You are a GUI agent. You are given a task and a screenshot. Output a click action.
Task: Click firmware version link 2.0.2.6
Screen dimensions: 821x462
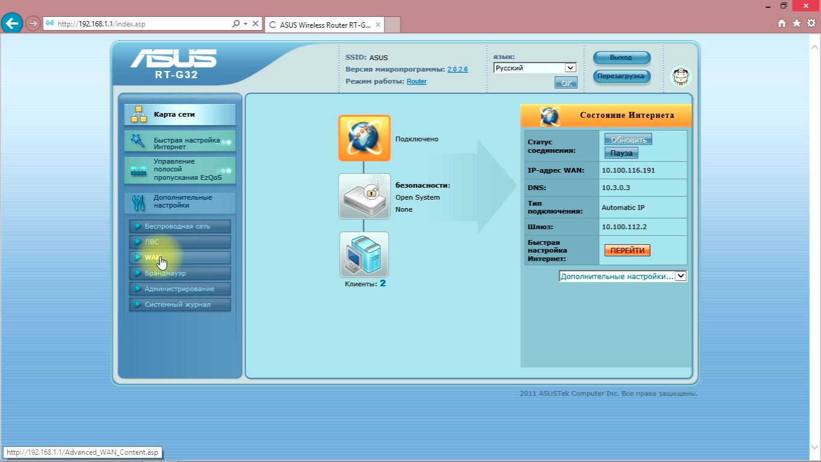458,69
